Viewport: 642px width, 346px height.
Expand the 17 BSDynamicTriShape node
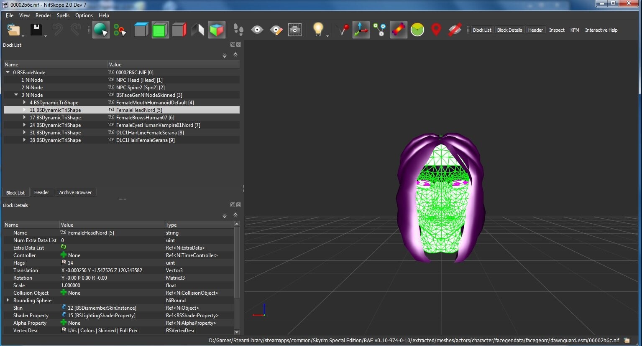point(24,117)
